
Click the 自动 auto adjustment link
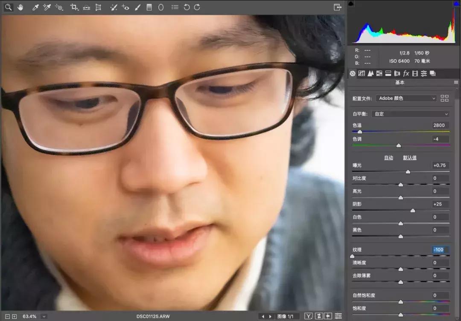pos(388,157)
